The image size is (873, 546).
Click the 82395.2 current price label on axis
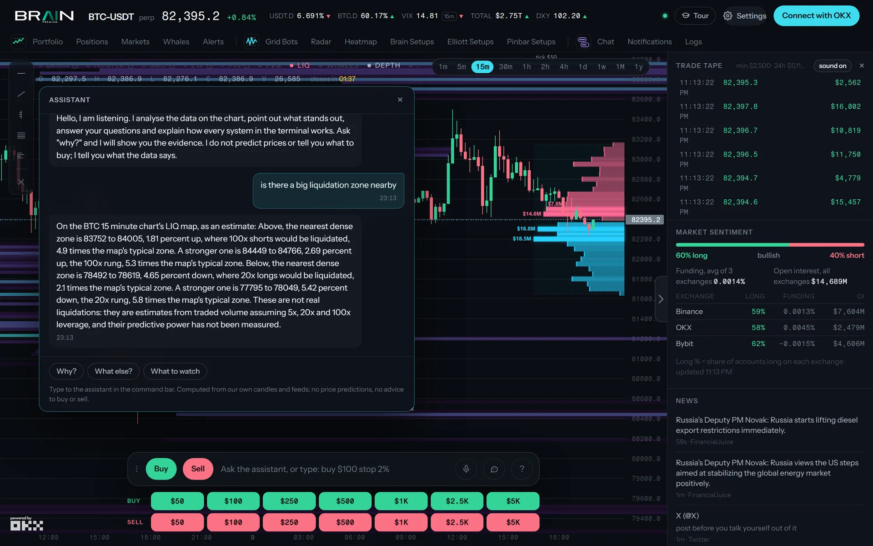pyautogui.click(x=645, y=220)
